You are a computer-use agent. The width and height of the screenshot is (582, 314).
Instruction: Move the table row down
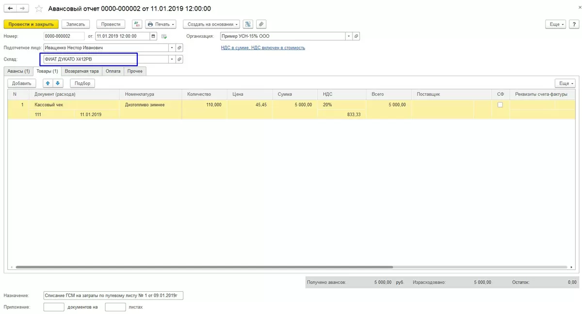coord(58,83)
